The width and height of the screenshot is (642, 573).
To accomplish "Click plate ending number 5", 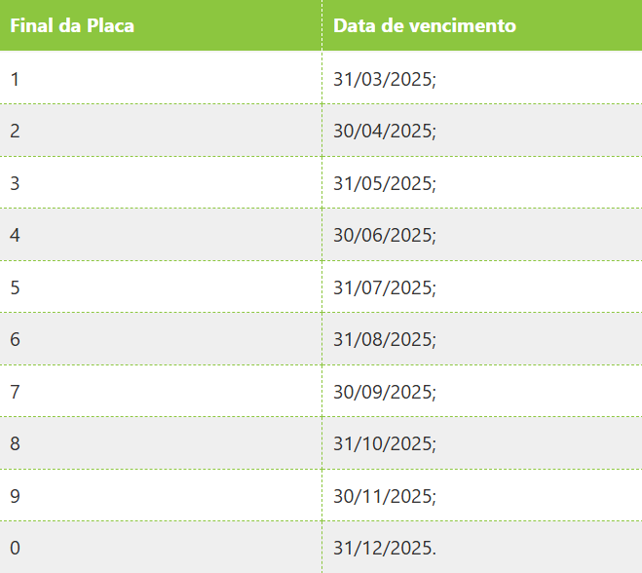I will (15, 287).
